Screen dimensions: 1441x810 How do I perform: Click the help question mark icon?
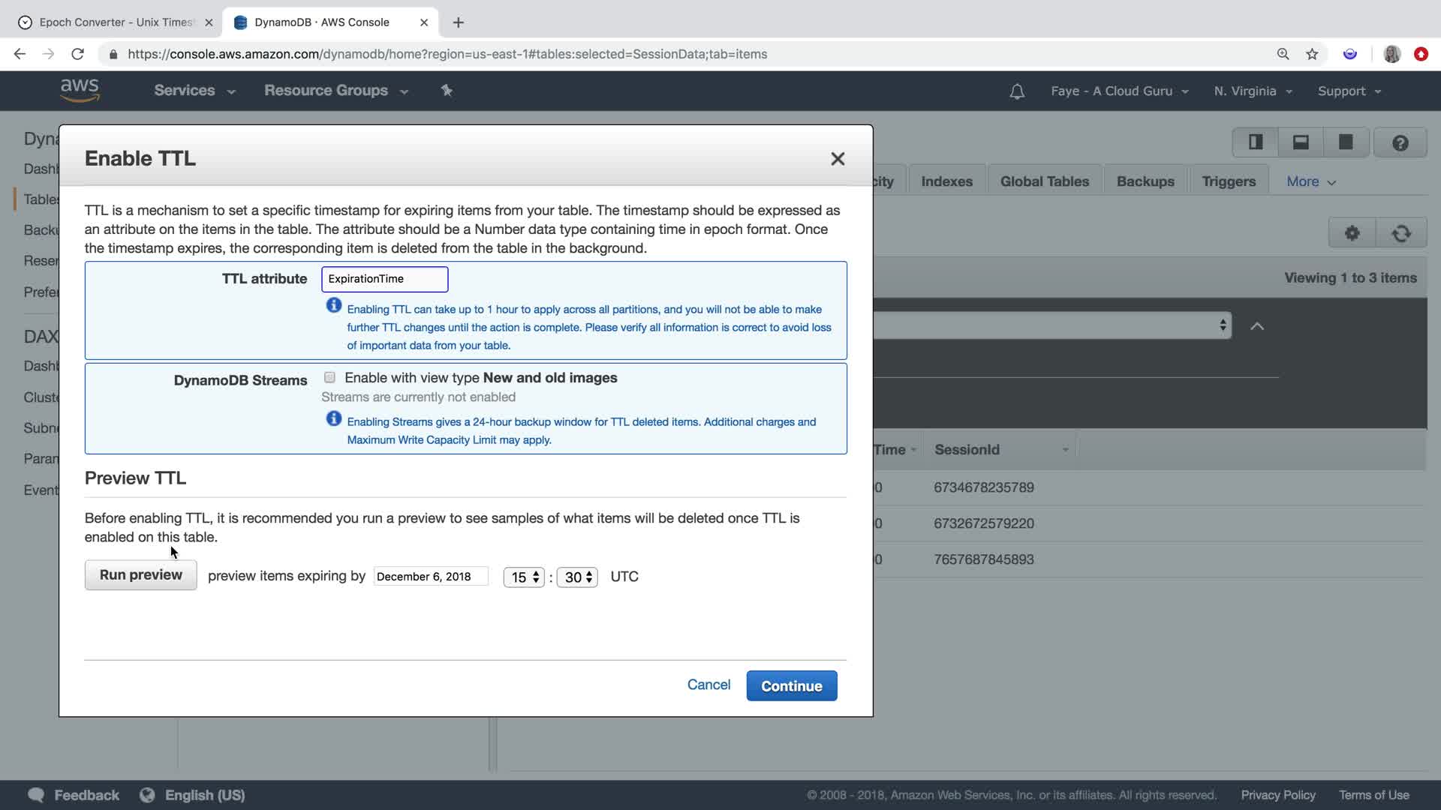pos(1400,142)
